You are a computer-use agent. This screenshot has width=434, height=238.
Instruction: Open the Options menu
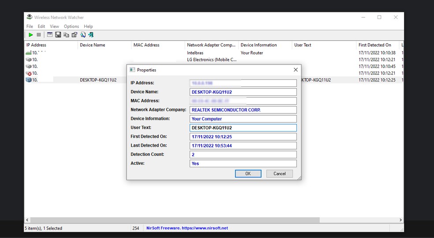click(x=71, y=26)
